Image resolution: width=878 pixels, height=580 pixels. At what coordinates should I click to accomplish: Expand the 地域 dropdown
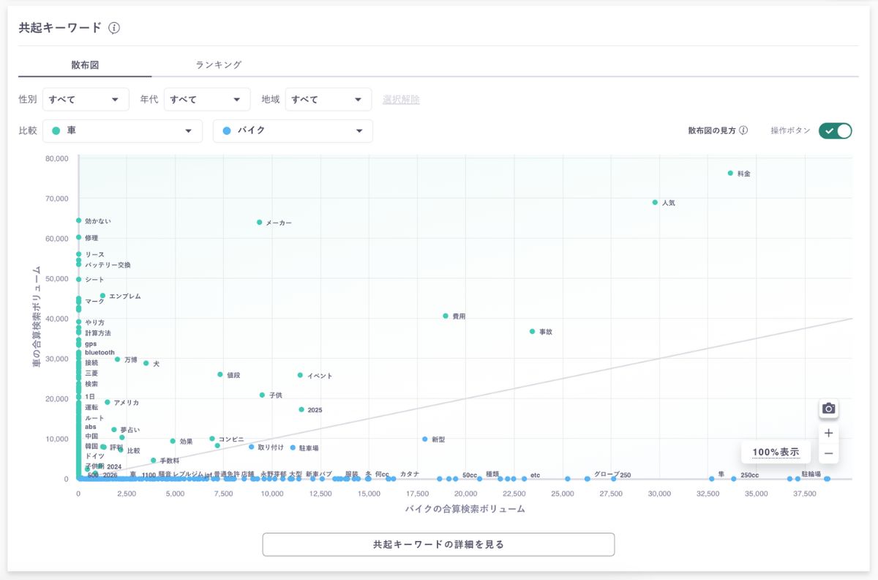328,100
